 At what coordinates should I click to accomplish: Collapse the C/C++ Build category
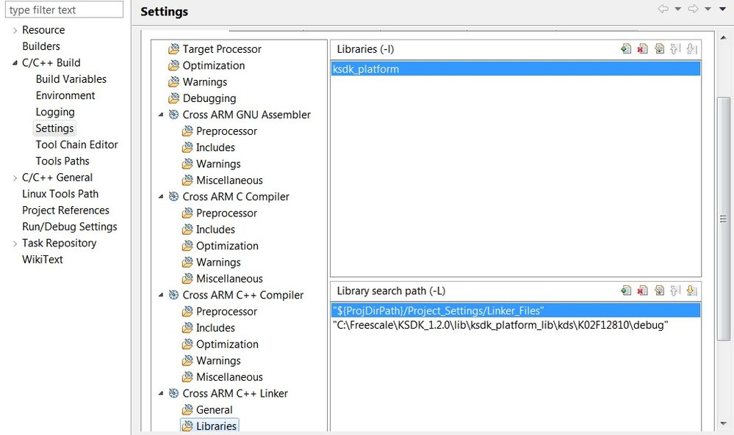(x=15, y=62)
